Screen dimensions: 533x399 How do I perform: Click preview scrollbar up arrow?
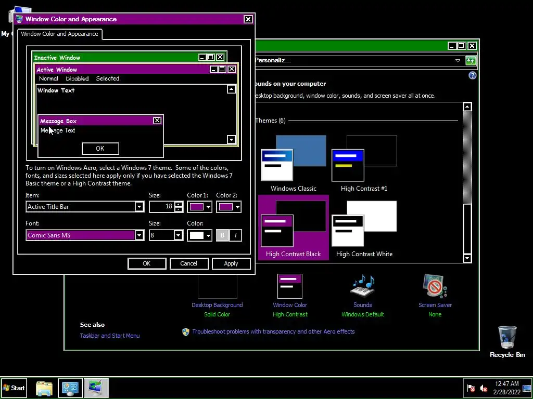231,89
